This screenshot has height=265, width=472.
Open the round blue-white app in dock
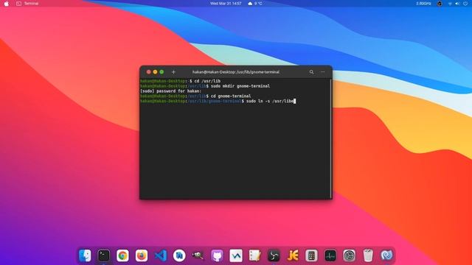pyautogui.click(x=179, y=255)
